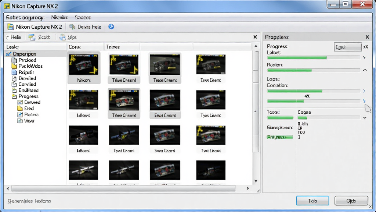Image resolution: width=376 pixels, height=212 pixels.
Task: Click horizontal scroll right arrow
Action: coord(248,188)
